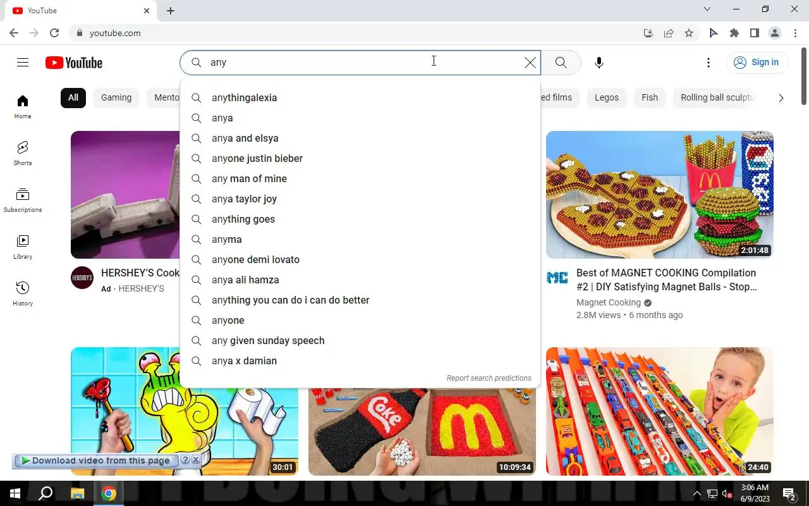Click the HERSHEY'S channel avatar
Image resolution: width=809 pixels, height=506 pixels.
tap(82, 278)
